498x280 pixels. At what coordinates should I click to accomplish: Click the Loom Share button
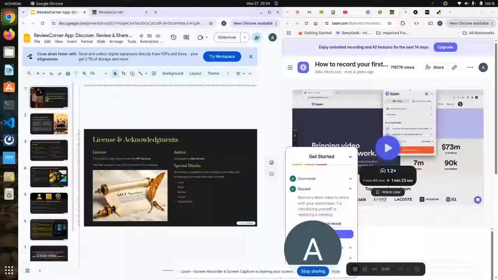coord(435,67)
